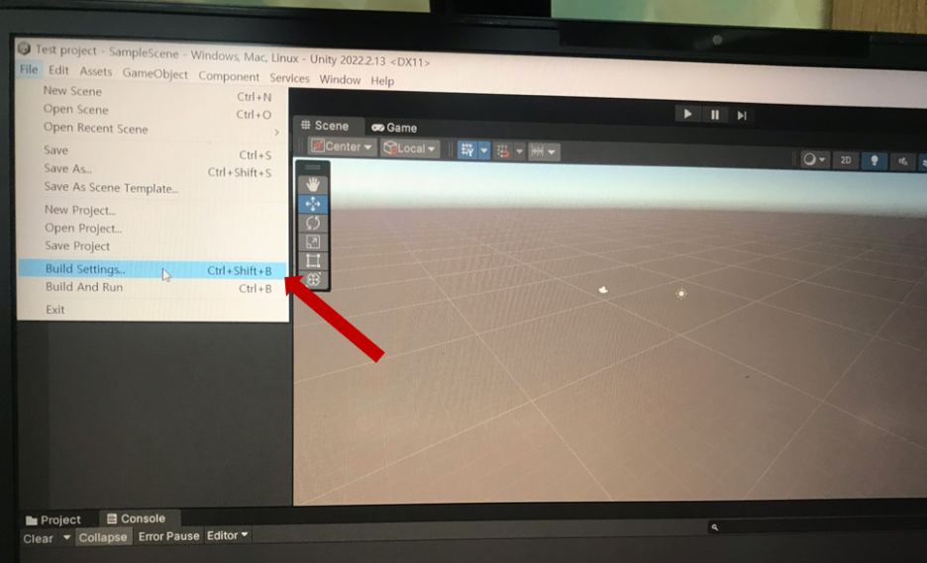Open the Component menu
Screen dimensions: 927x563
(x=229, y=76)
